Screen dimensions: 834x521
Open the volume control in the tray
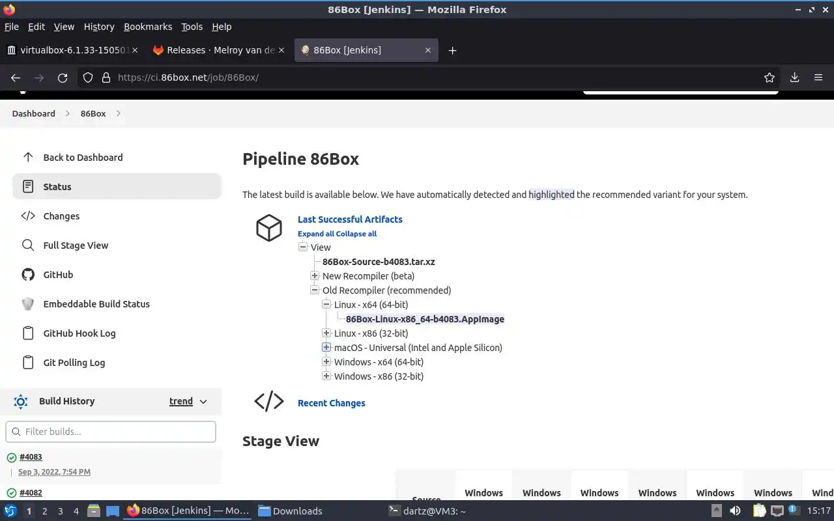(x=735, y=511)
